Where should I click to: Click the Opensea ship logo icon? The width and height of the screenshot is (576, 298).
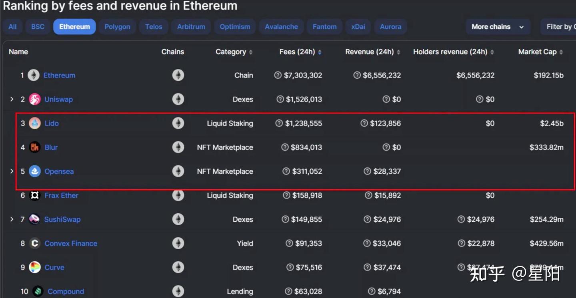click(x=35, y=171)
